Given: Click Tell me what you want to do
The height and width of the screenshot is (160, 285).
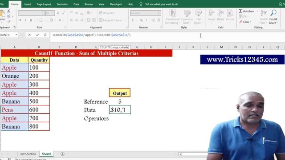Looking at the screenshot, I should pyautogui.click(x=161, y=4).
